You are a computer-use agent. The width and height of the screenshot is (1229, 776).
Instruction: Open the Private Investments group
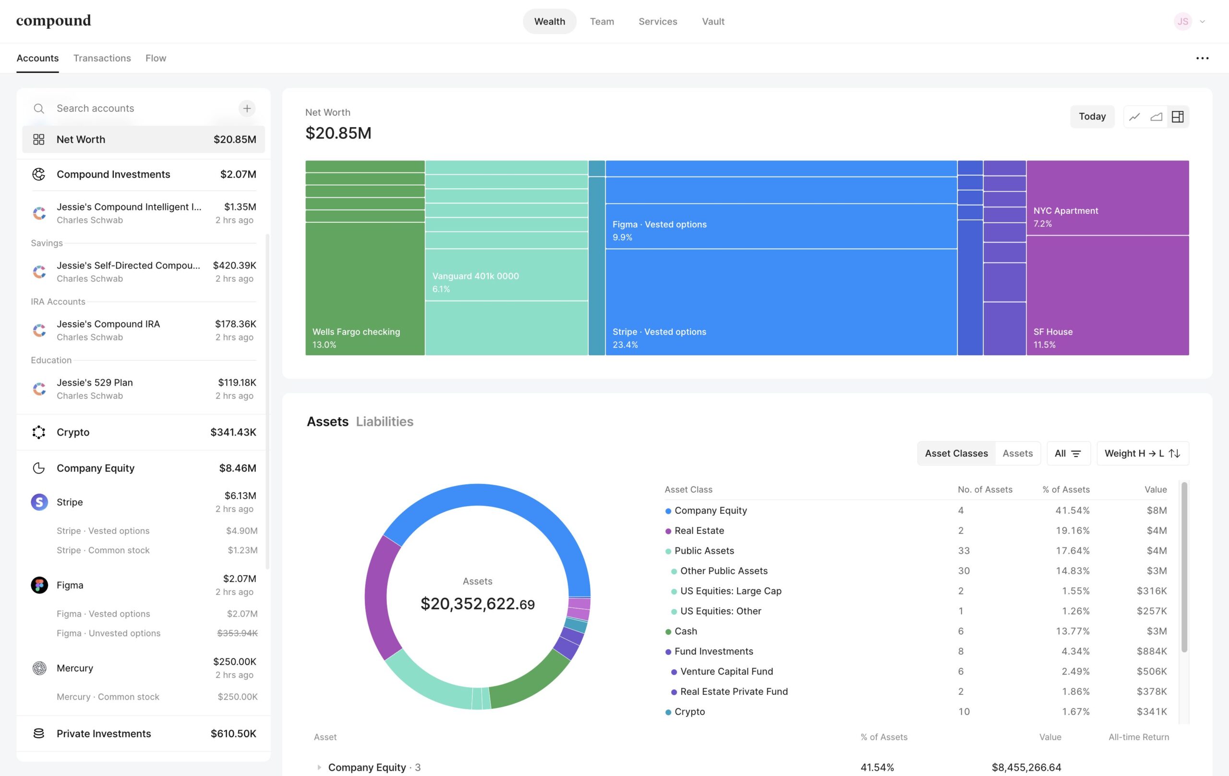(144, 734)
